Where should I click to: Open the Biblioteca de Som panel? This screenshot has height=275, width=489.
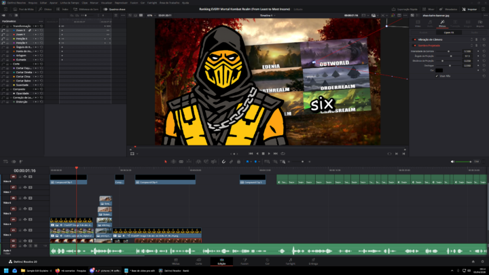pos(86,10)
